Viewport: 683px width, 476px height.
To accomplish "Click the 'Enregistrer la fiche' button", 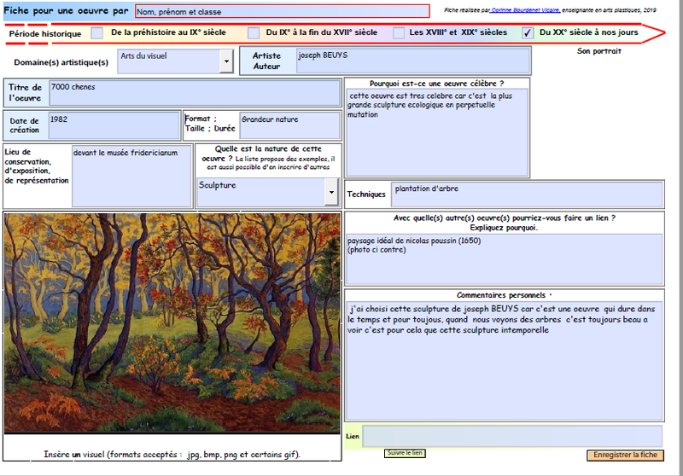I will pos(625,456).
